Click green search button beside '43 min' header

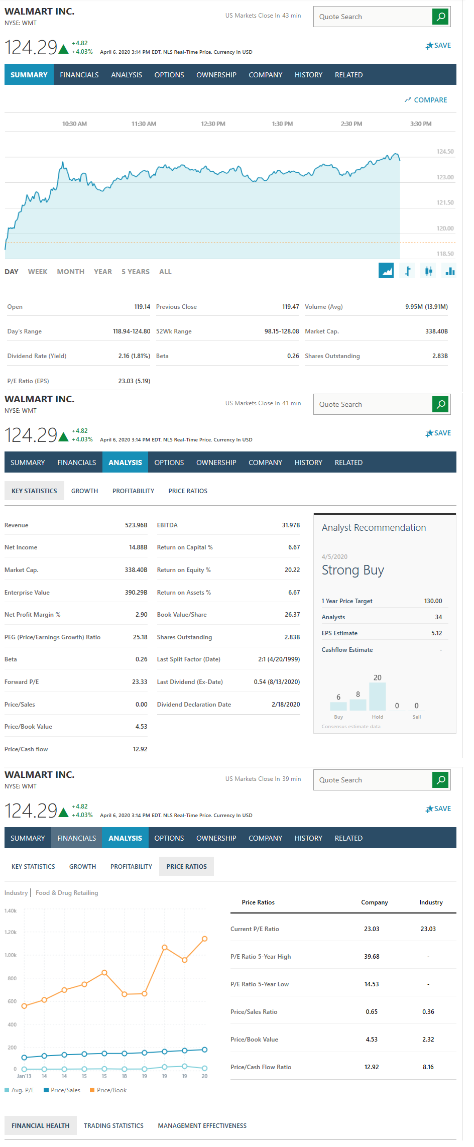[440, 17]
